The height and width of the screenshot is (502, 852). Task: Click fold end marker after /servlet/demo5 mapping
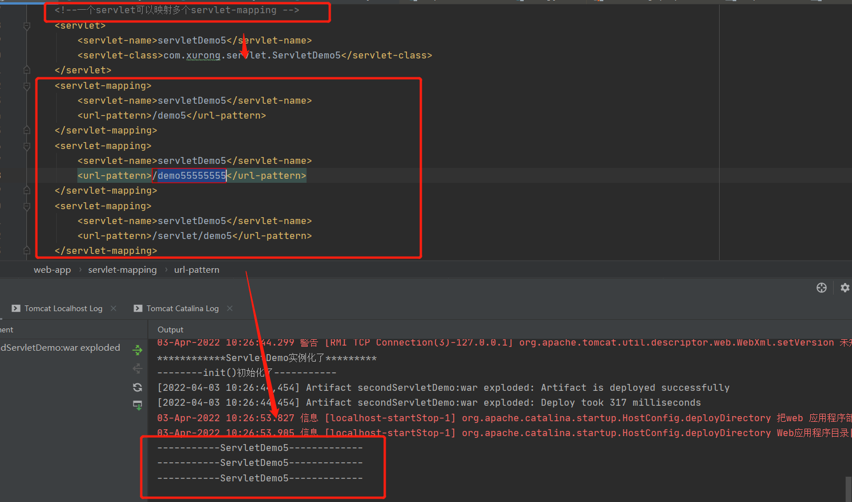click(26, 250)
